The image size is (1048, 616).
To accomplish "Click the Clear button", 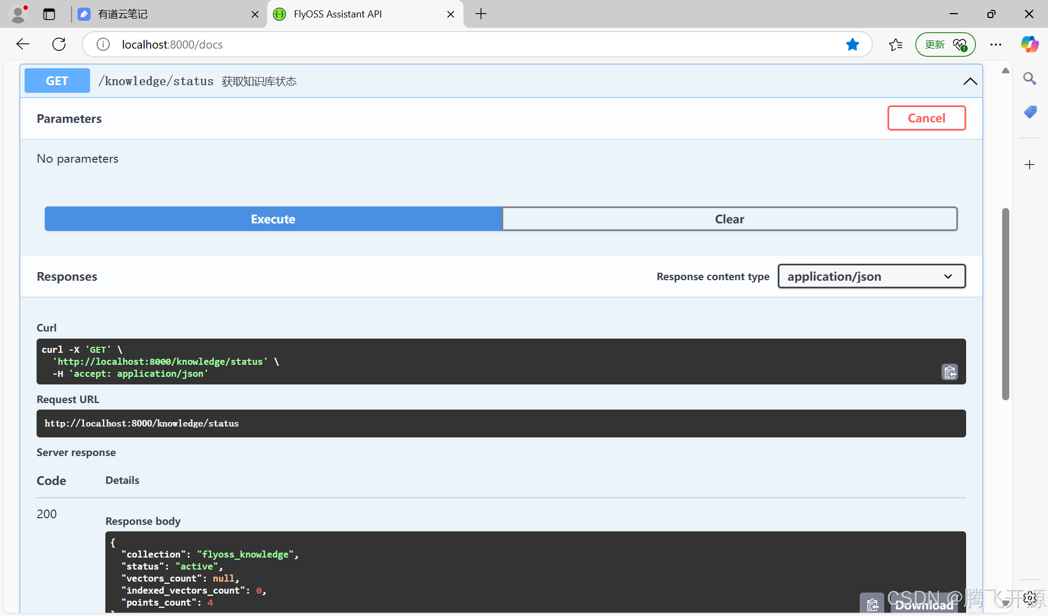I will (x=729, y=219).
